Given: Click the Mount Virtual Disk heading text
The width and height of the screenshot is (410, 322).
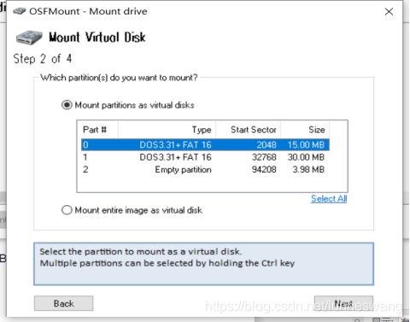Looking at the screenshot, I should [97, 38].
